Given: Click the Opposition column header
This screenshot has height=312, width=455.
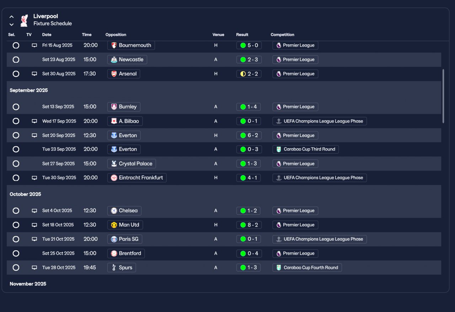Looking at the screenshot, I should 116,35.
